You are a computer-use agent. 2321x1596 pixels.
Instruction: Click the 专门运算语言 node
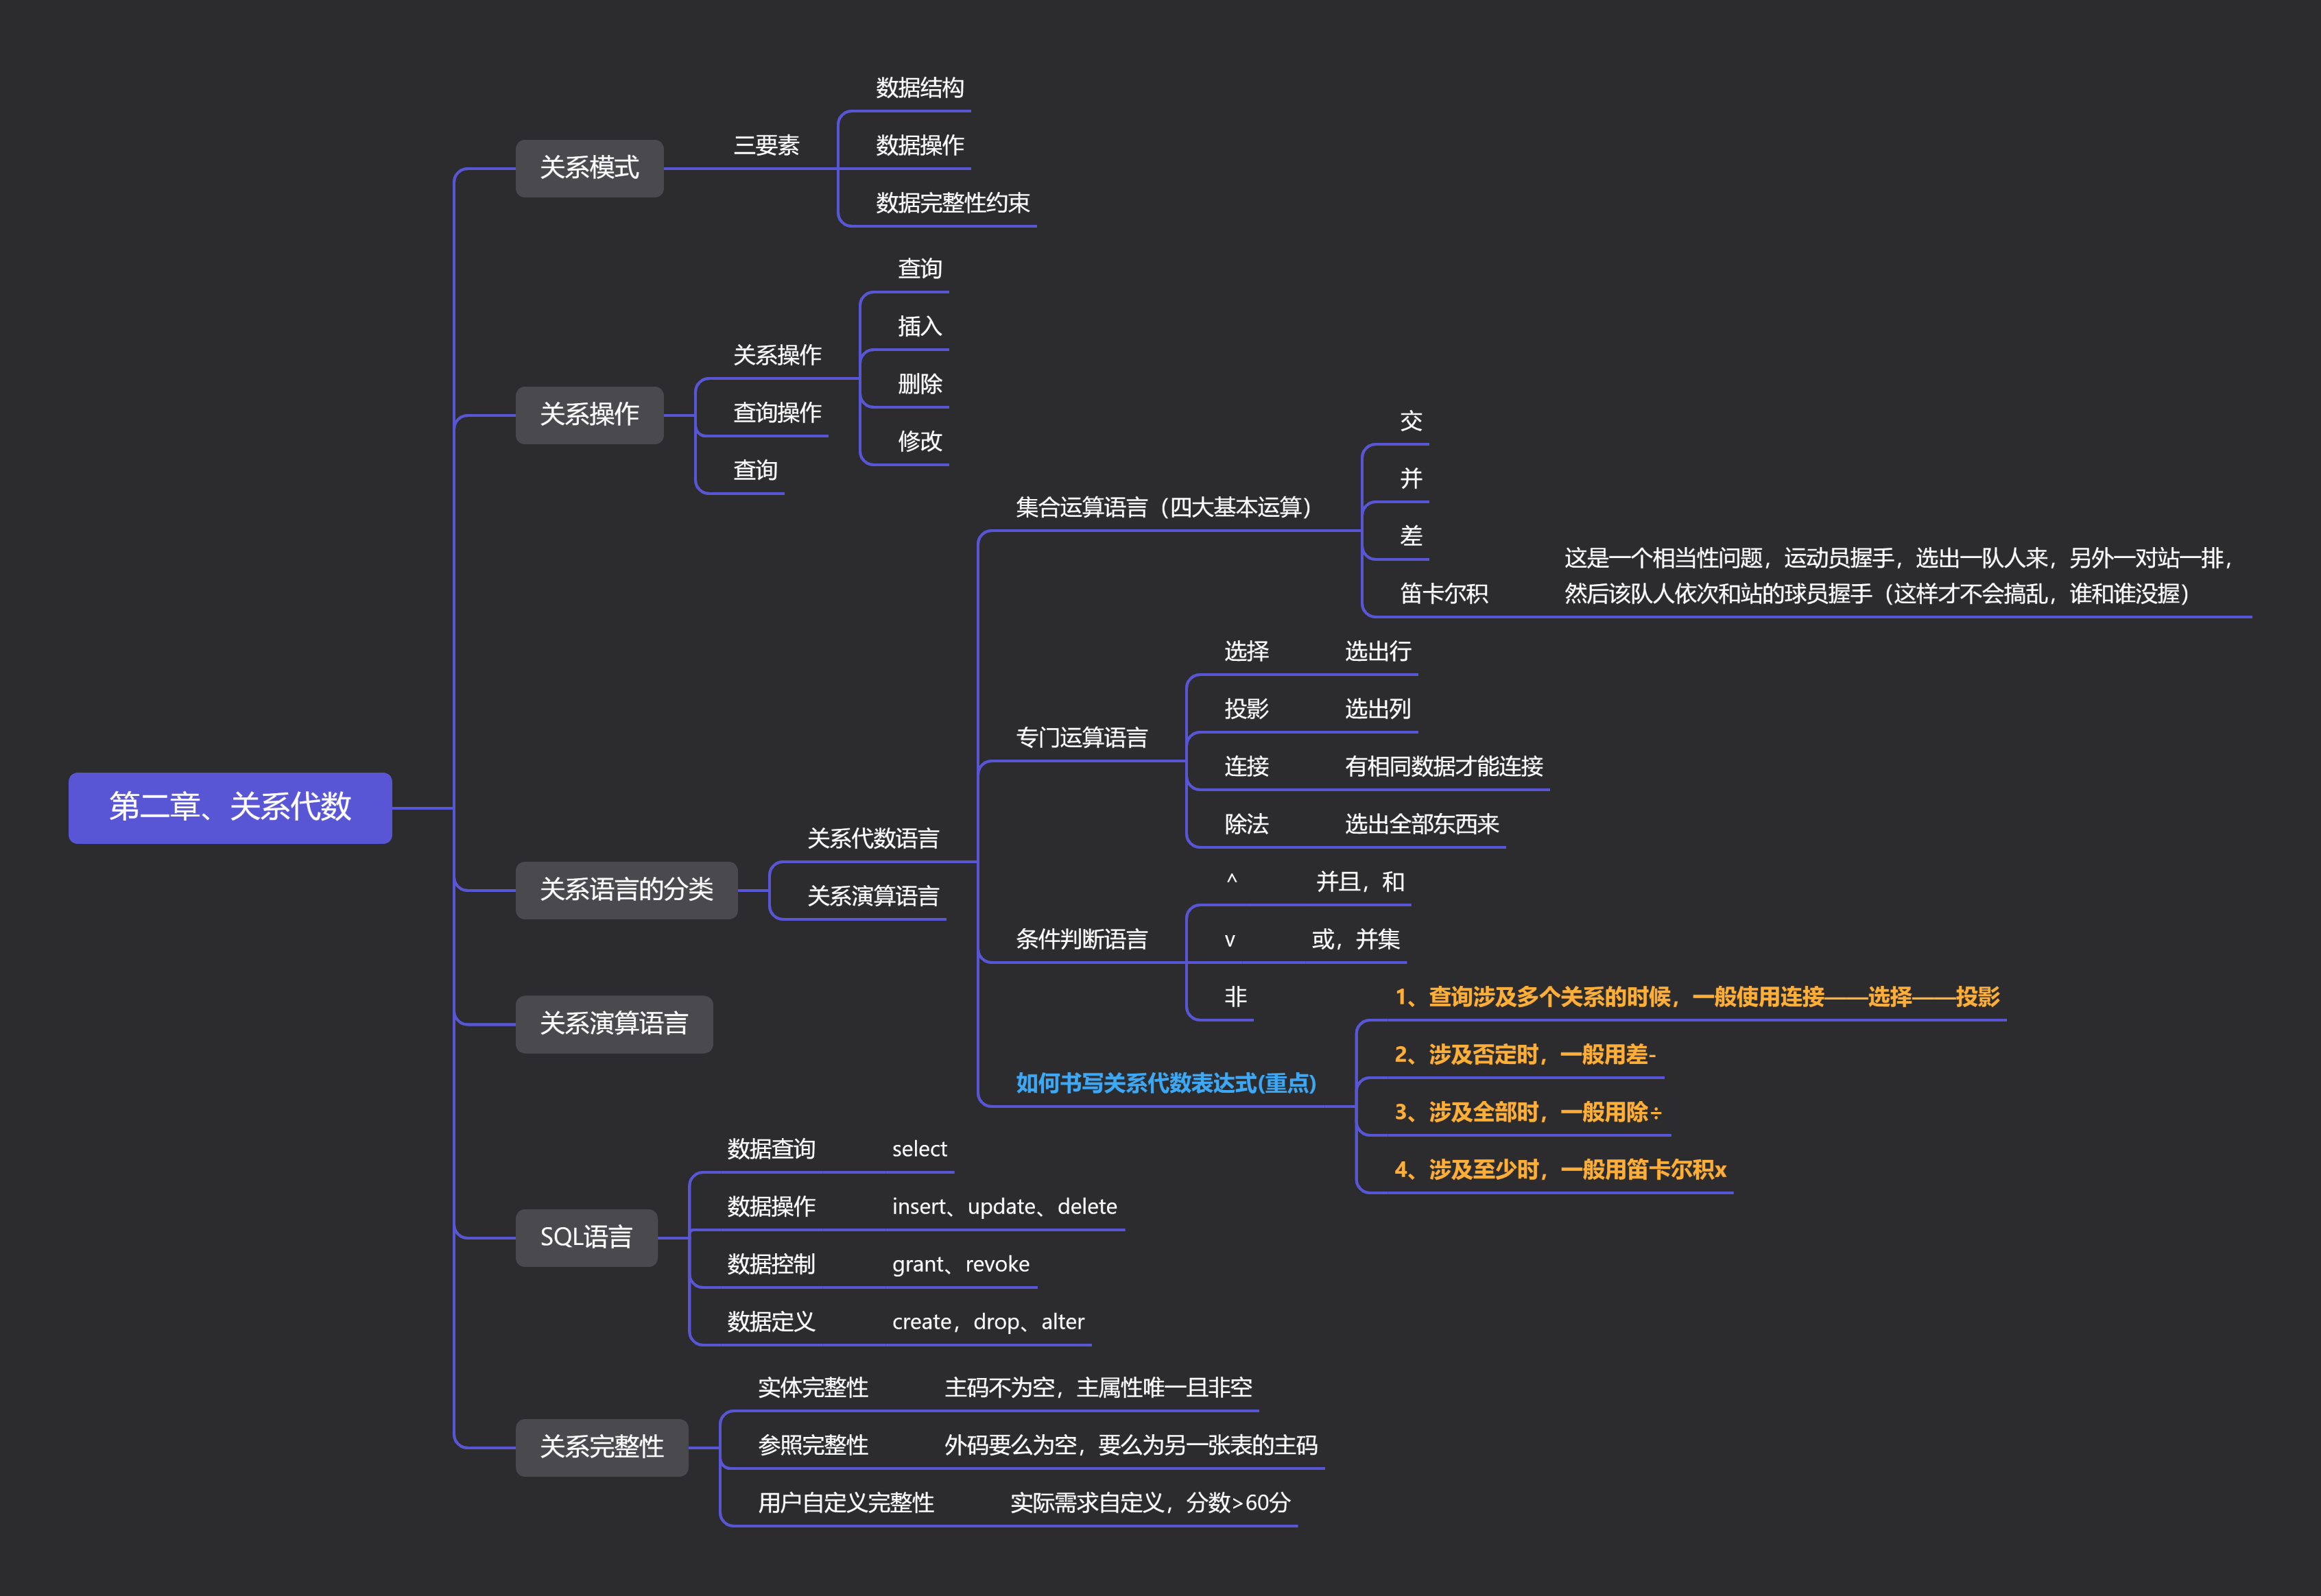(1082, 738)
